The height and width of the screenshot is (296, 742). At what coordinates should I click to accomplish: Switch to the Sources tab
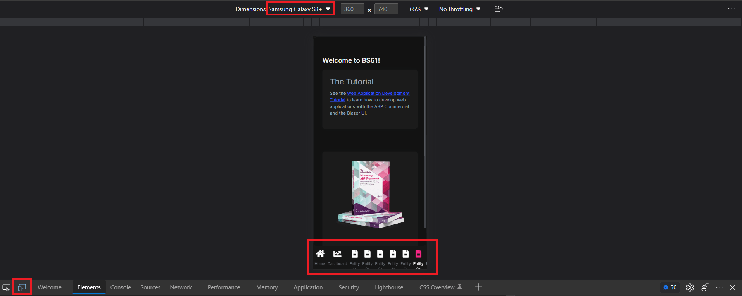[x=150, y=287]
